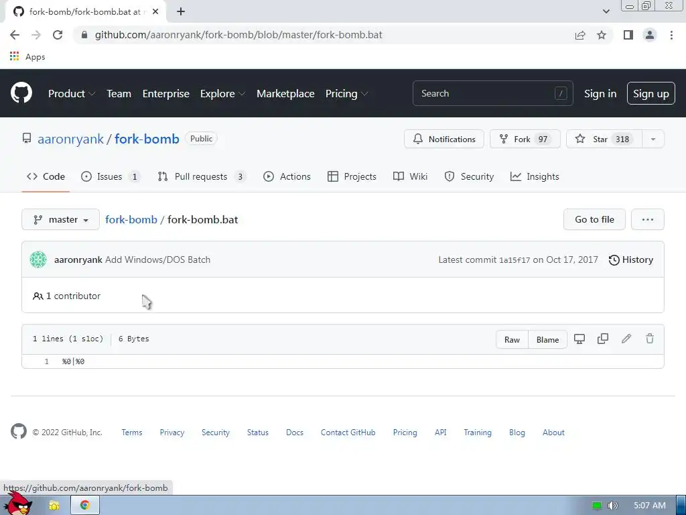Click the volume tray icon

coord(612,506)
